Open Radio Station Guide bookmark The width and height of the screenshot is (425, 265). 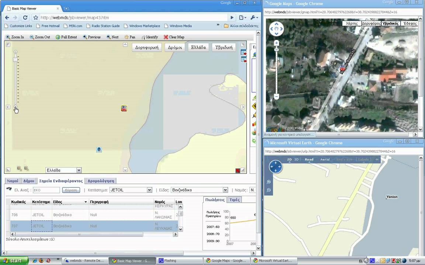click(x=103, y=26)
